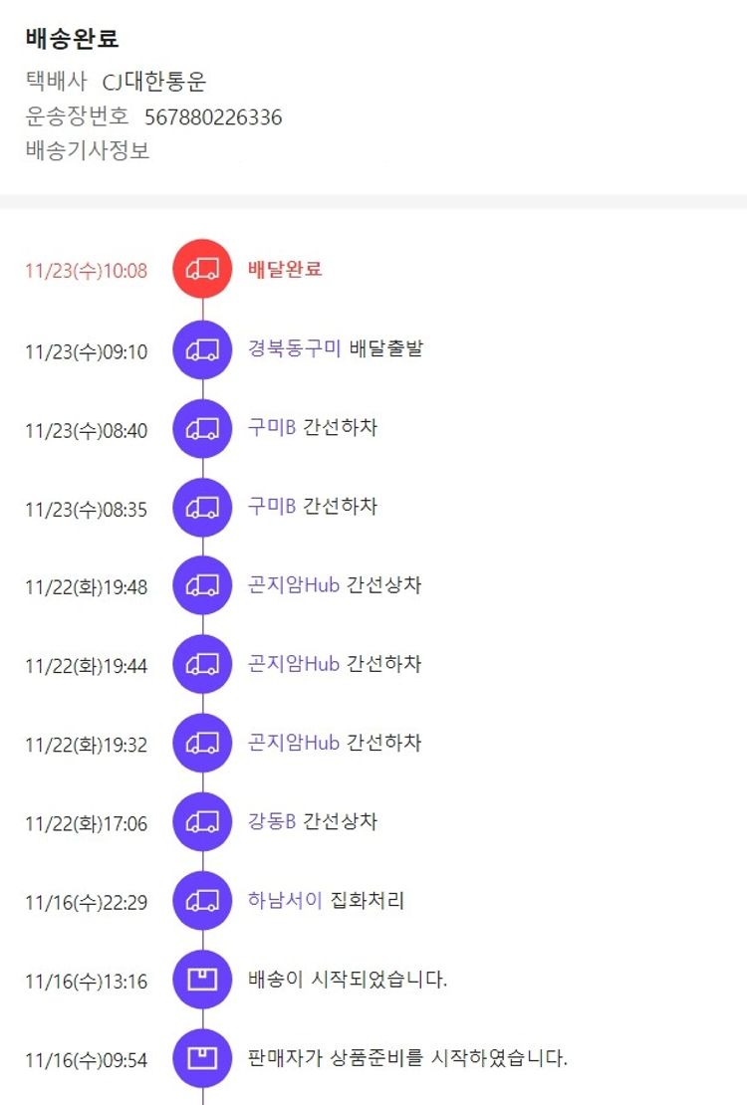Click truck icon beside 경북동구미 배달출발
This screenshot has height=1105, width=747.
tap(202, 348)
